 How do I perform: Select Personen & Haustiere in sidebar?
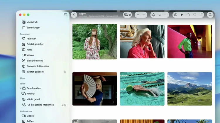click(x=38, y=66)
